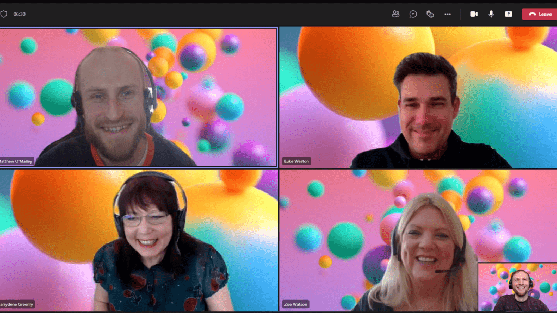Toggle the camera on or off

coord(474,14)
